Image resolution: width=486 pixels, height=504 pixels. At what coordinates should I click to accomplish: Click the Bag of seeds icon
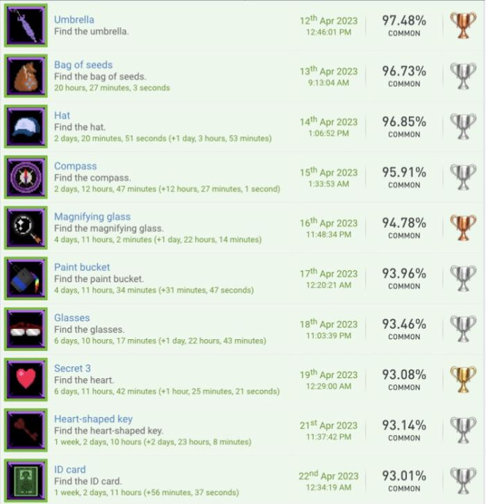click(26, 76)
